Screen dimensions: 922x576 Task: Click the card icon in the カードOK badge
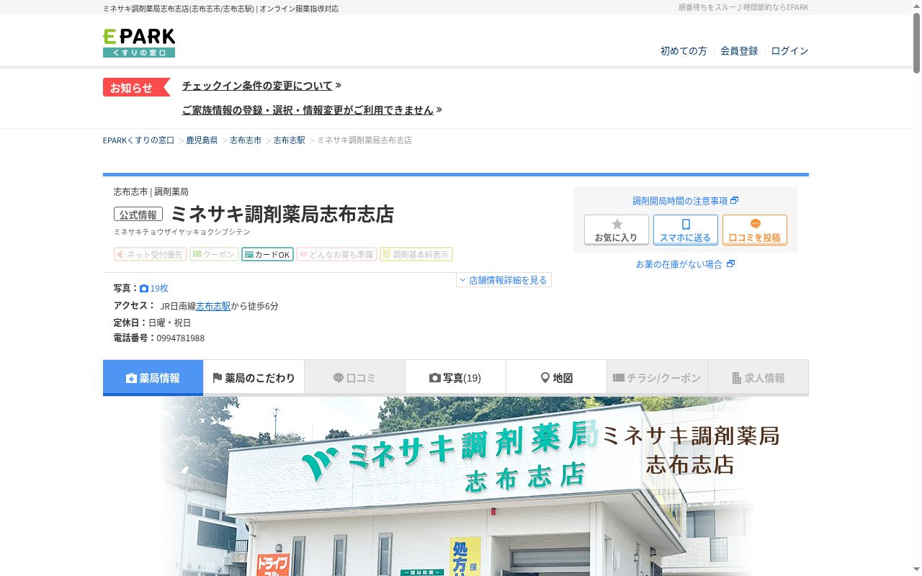pos(249,255)
